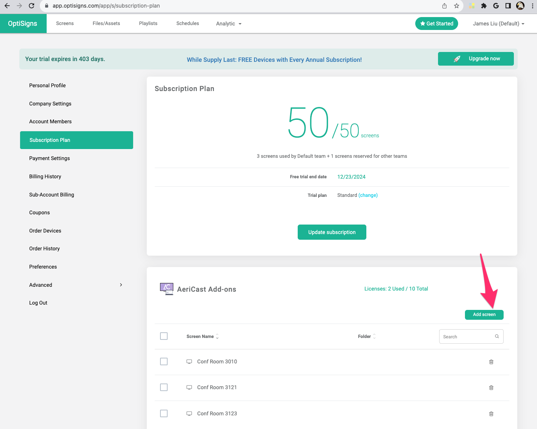Sort the table by Screen Name
Screen dimensions: 537x429
[203, 336]
